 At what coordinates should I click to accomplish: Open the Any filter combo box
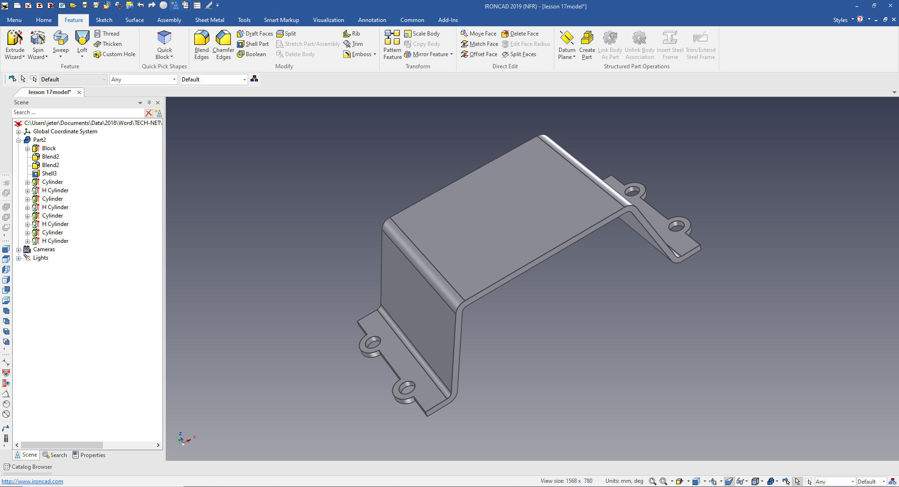click(x=143, y=80)
